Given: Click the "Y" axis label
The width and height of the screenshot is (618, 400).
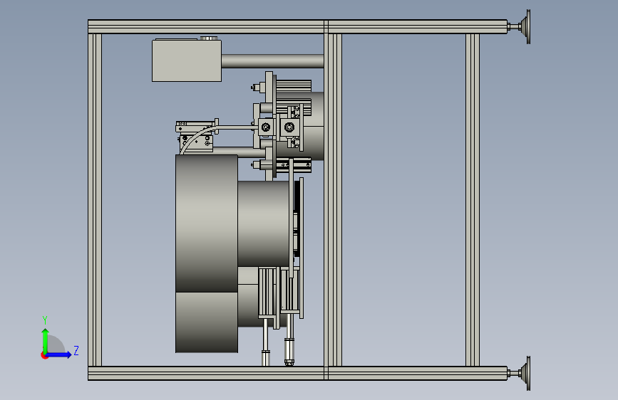Looking at the screenshot, I should pos(45,320).
